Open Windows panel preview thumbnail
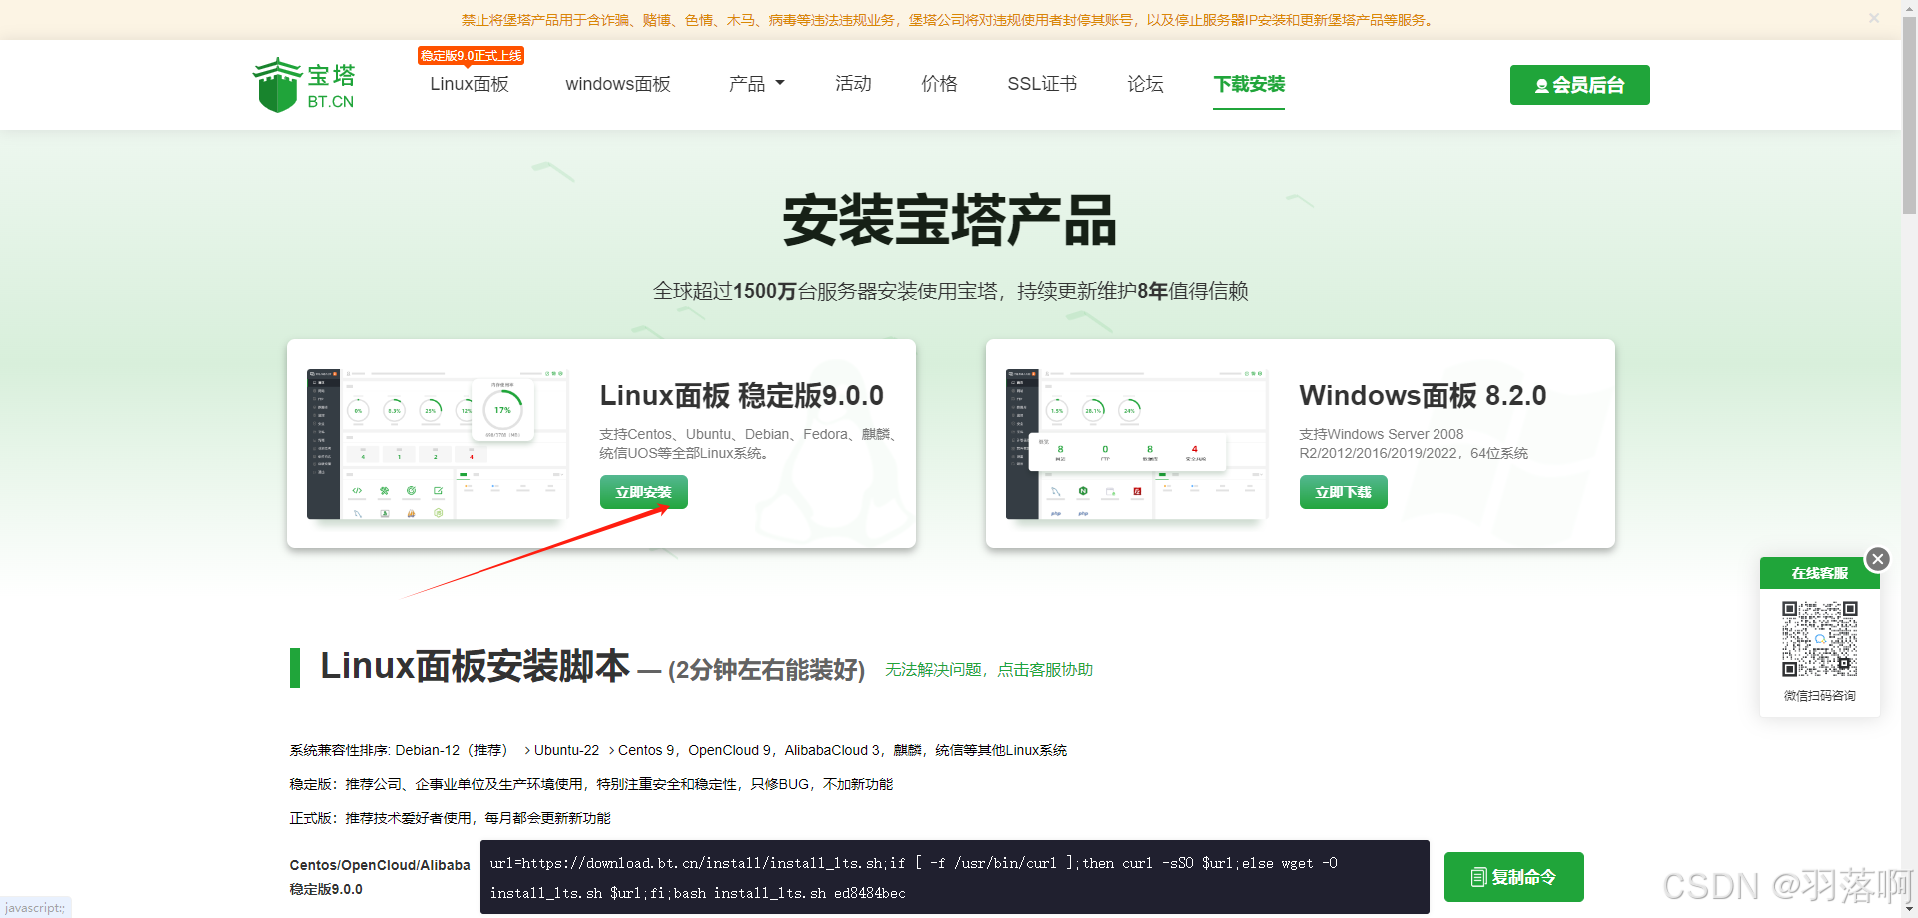 coord(1136,444)
